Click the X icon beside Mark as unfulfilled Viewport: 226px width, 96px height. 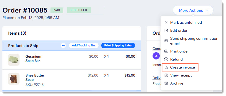(166, 22)
